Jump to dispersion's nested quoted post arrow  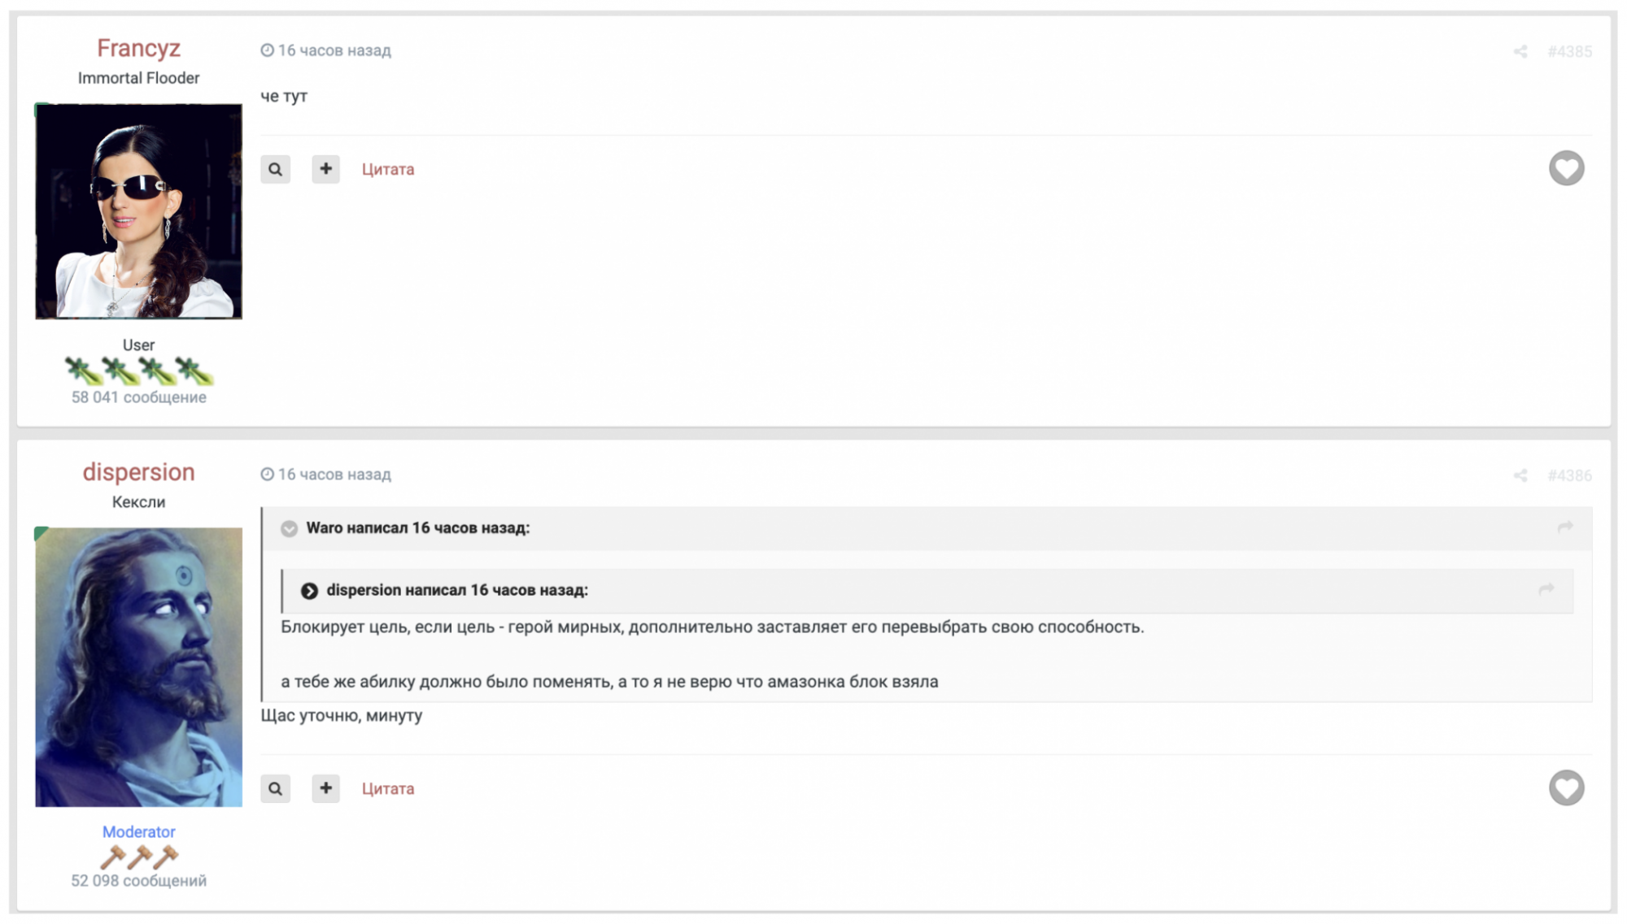1546,590
